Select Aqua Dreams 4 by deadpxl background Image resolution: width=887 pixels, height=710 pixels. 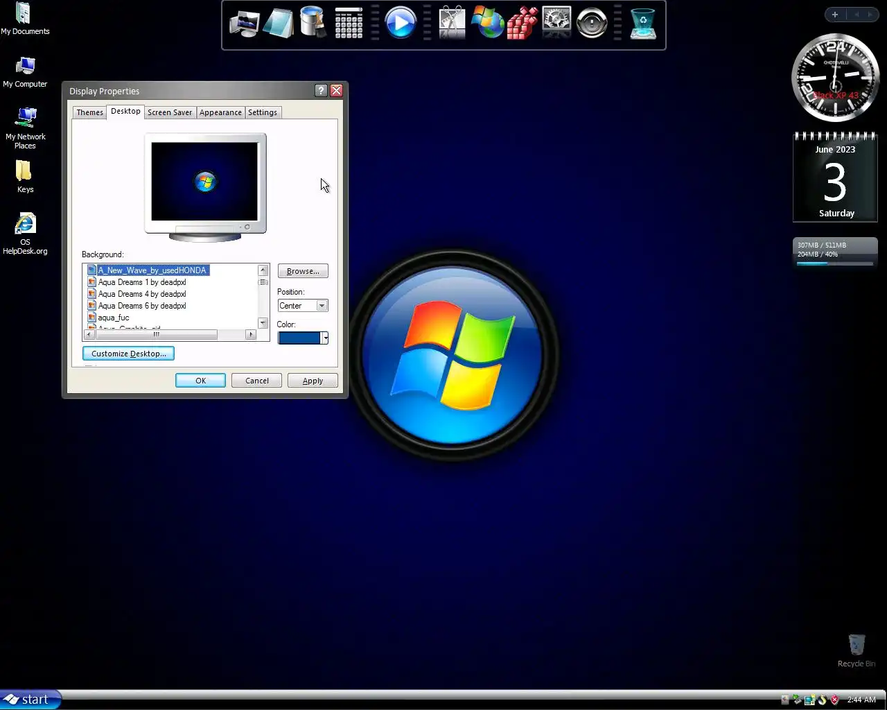[142, 294]
